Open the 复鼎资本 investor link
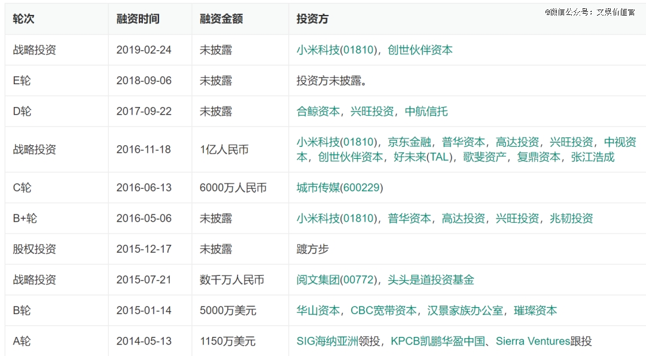 point(539,157)
